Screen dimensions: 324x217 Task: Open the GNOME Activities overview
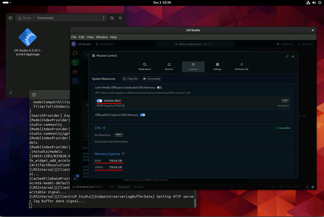[7, 3]
